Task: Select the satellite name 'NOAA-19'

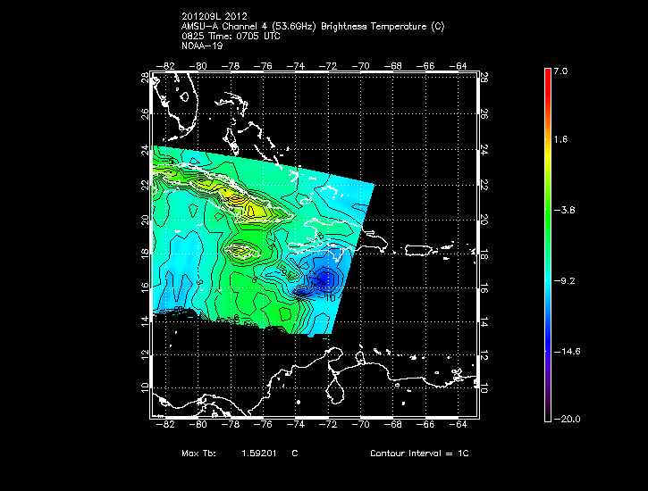Action: pos(202,46)
